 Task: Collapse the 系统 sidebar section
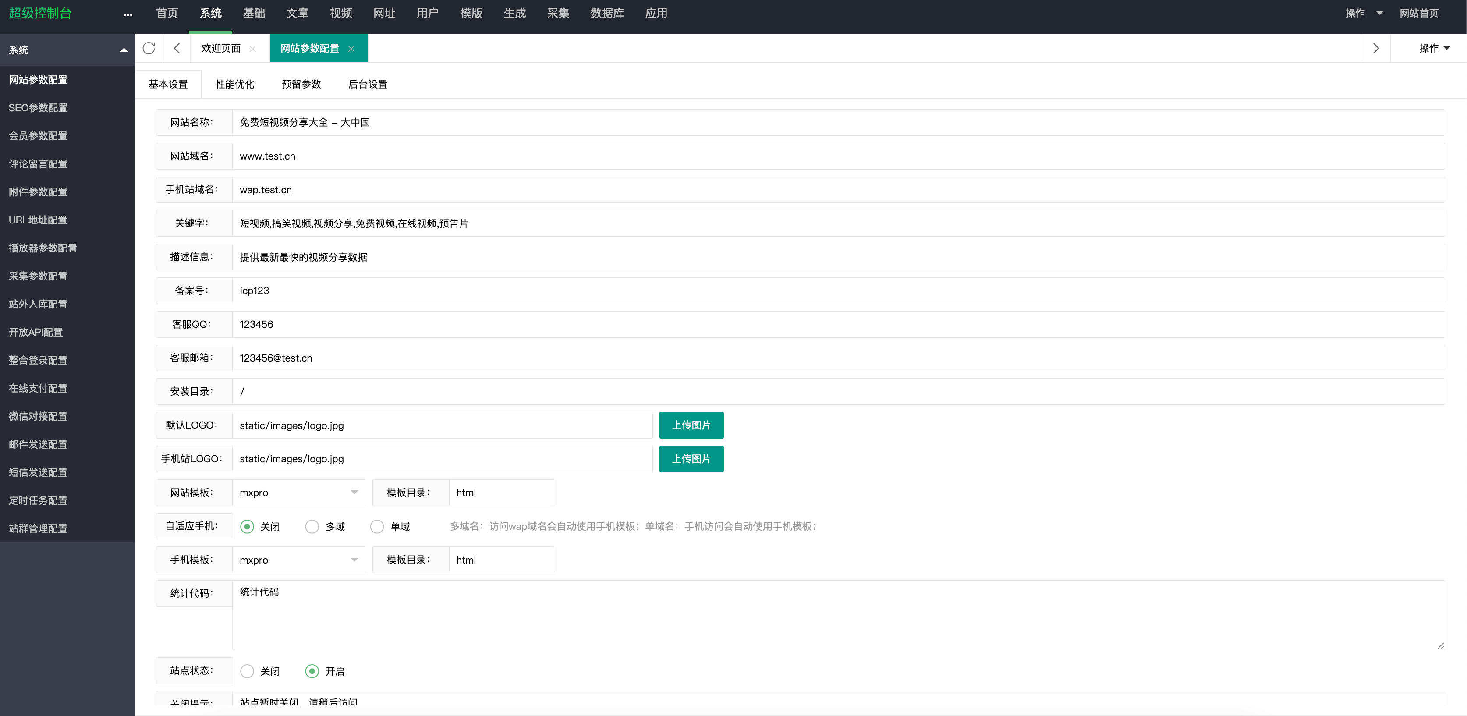pyautogui.click(x=123, y=50)
